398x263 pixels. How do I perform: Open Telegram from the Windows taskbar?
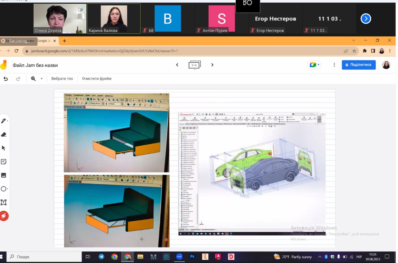click(101, 257)
